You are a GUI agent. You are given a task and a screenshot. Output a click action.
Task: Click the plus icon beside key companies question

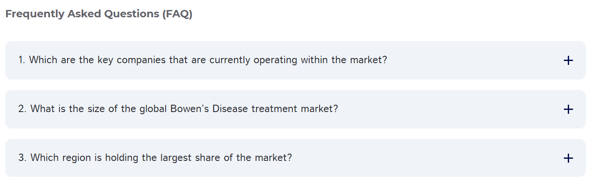point(568,61)
